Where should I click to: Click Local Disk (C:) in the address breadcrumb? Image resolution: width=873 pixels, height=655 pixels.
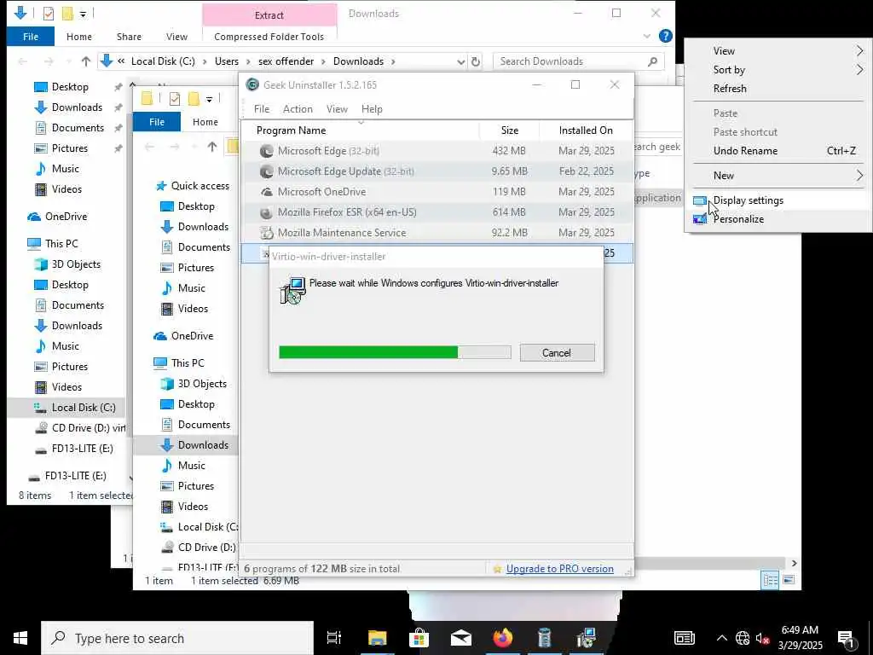click(x=163, y=61)
